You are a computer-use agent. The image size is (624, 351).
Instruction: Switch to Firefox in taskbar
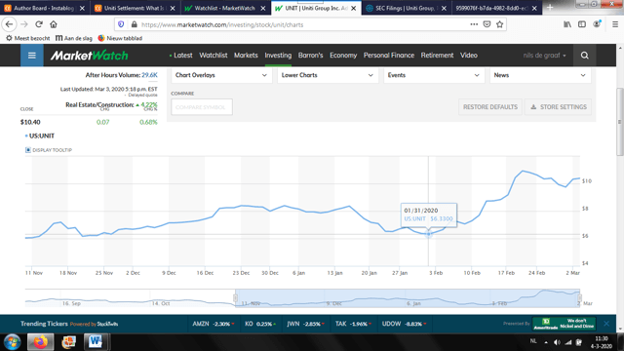tap(40, 342)
